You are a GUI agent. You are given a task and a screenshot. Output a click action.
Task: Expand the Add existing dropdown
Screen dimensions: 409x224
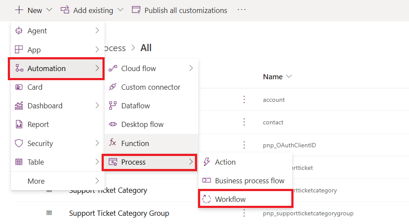(120, 10)
